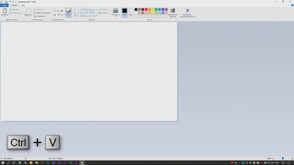
Task: Open the Rotate dropdown
Action: pos(40,16)
